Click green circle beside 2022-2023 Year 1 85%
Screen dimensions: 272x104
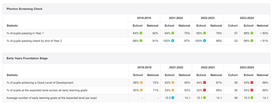click(205, 33)
